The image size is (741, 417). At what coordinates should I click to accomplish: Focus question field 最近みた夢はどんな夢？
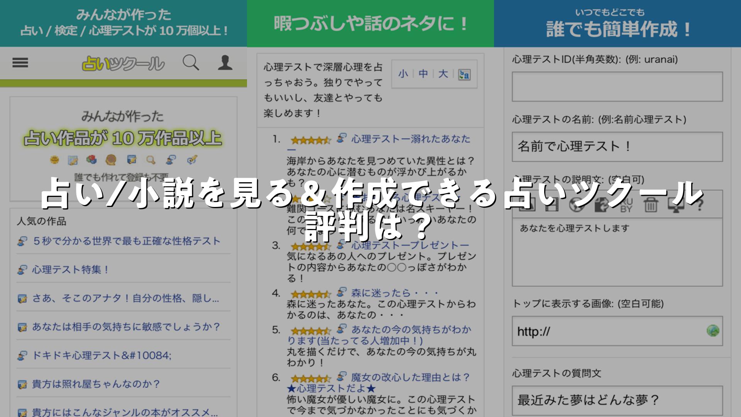[x=617, y=400]
